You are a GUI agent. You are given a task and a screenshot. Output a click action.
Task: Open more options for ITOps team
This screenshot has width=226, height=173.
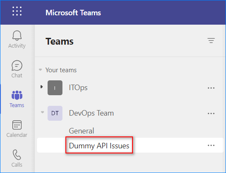(211, 88)
